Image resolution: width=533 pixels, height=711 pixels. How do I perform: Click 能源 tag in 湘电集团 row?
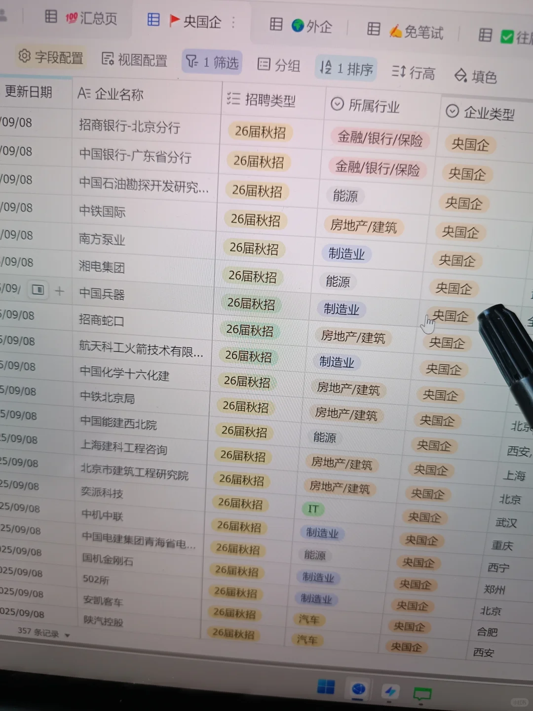pyautogui.click(x=338, y=281)
